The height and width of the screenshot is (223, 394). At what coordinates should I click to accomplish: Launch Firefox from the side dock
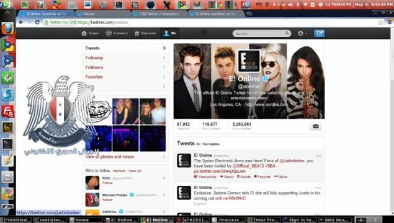(x=7, y=28)
